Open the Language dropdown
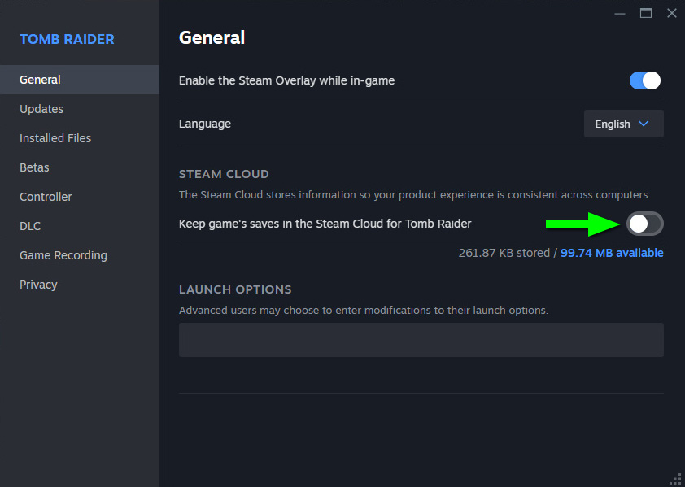 coord(623,124)
